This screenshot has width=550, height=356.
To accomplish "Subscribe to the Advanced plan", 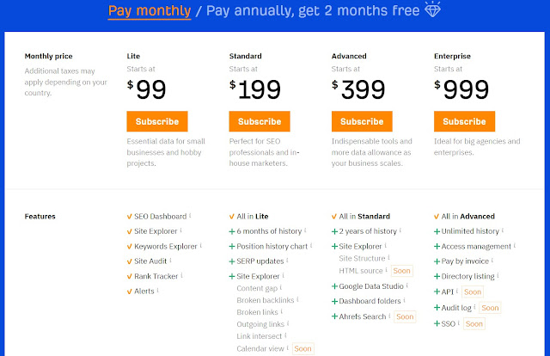I will click(362, 121).
